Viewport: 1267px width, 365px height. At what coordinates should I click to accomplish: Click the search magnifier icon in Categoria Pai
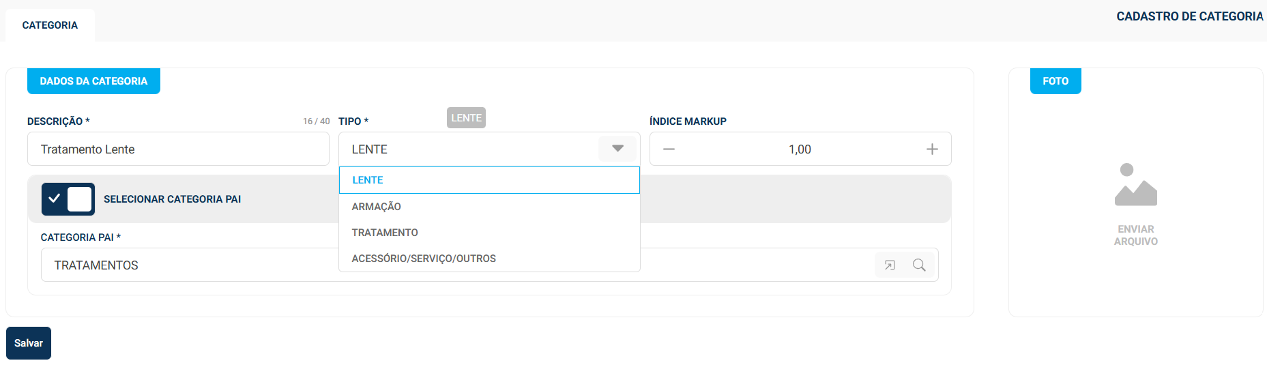point(919,265)
